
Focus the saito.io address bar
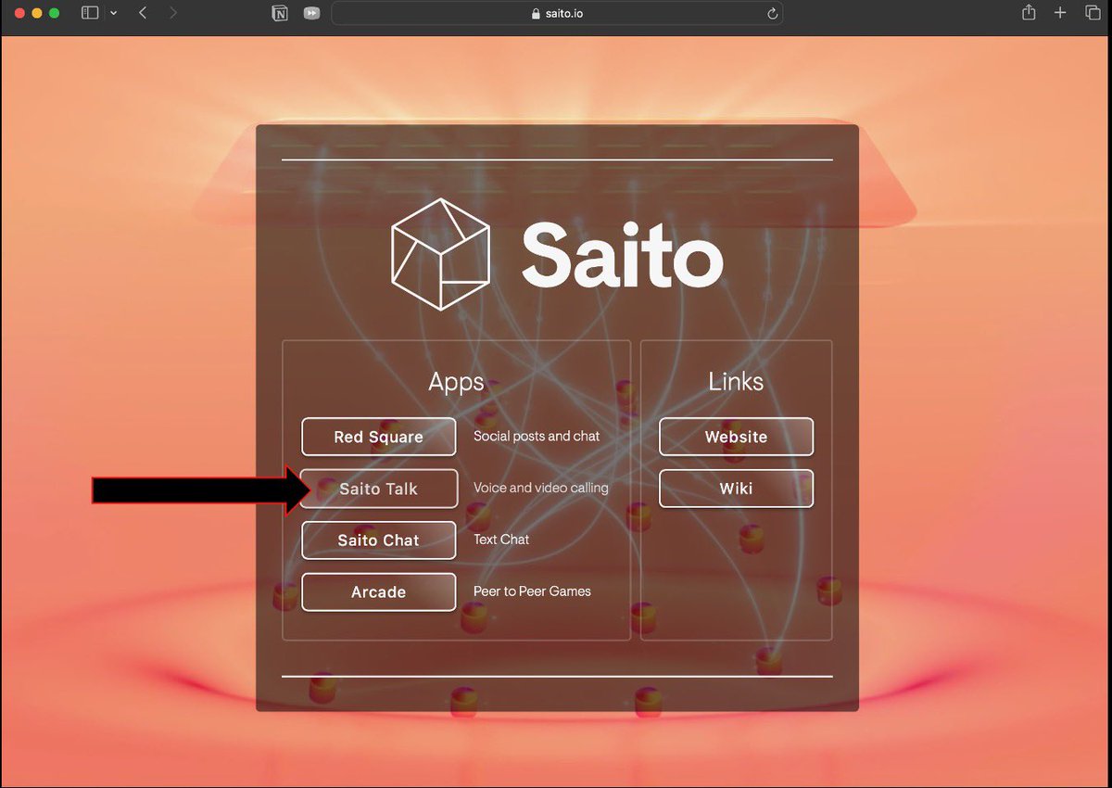[x=557, y=13]
